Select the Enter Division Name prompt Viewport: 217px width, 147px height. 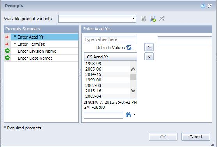(x=44, y=51)
